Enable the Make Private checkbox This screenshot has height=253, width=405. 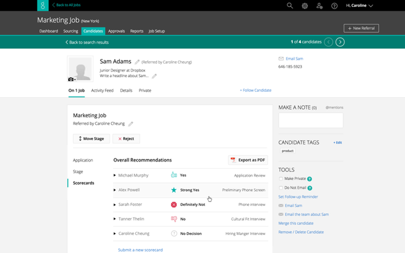pyautogui.click(x=281, y=179)
